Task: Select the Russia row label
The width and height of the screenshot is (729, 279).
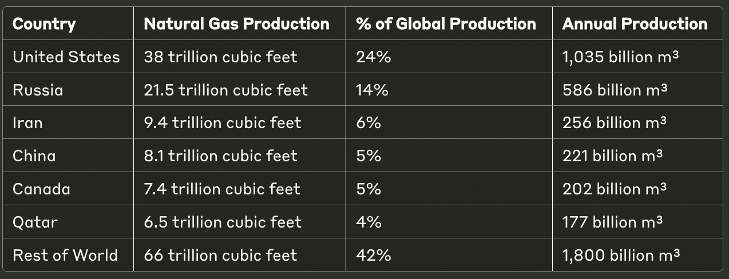Action: tap(38, 90)
